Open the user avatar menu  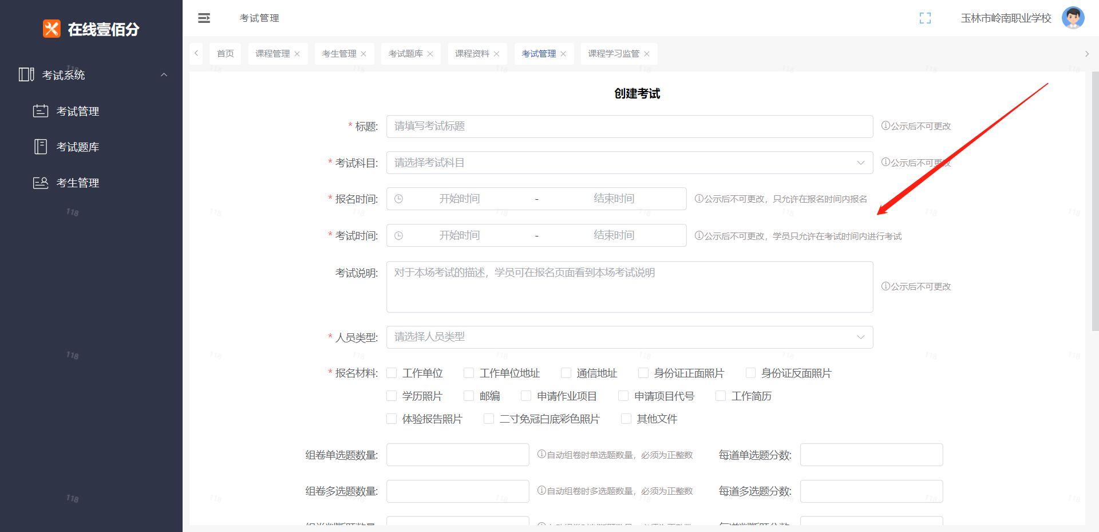tap(1073, 18)
